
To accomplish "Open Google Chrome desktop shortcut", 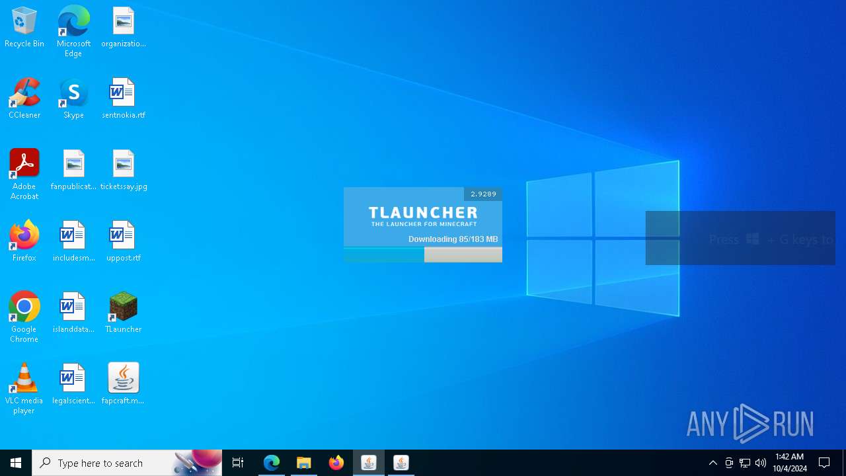I will tap(24, 317).
